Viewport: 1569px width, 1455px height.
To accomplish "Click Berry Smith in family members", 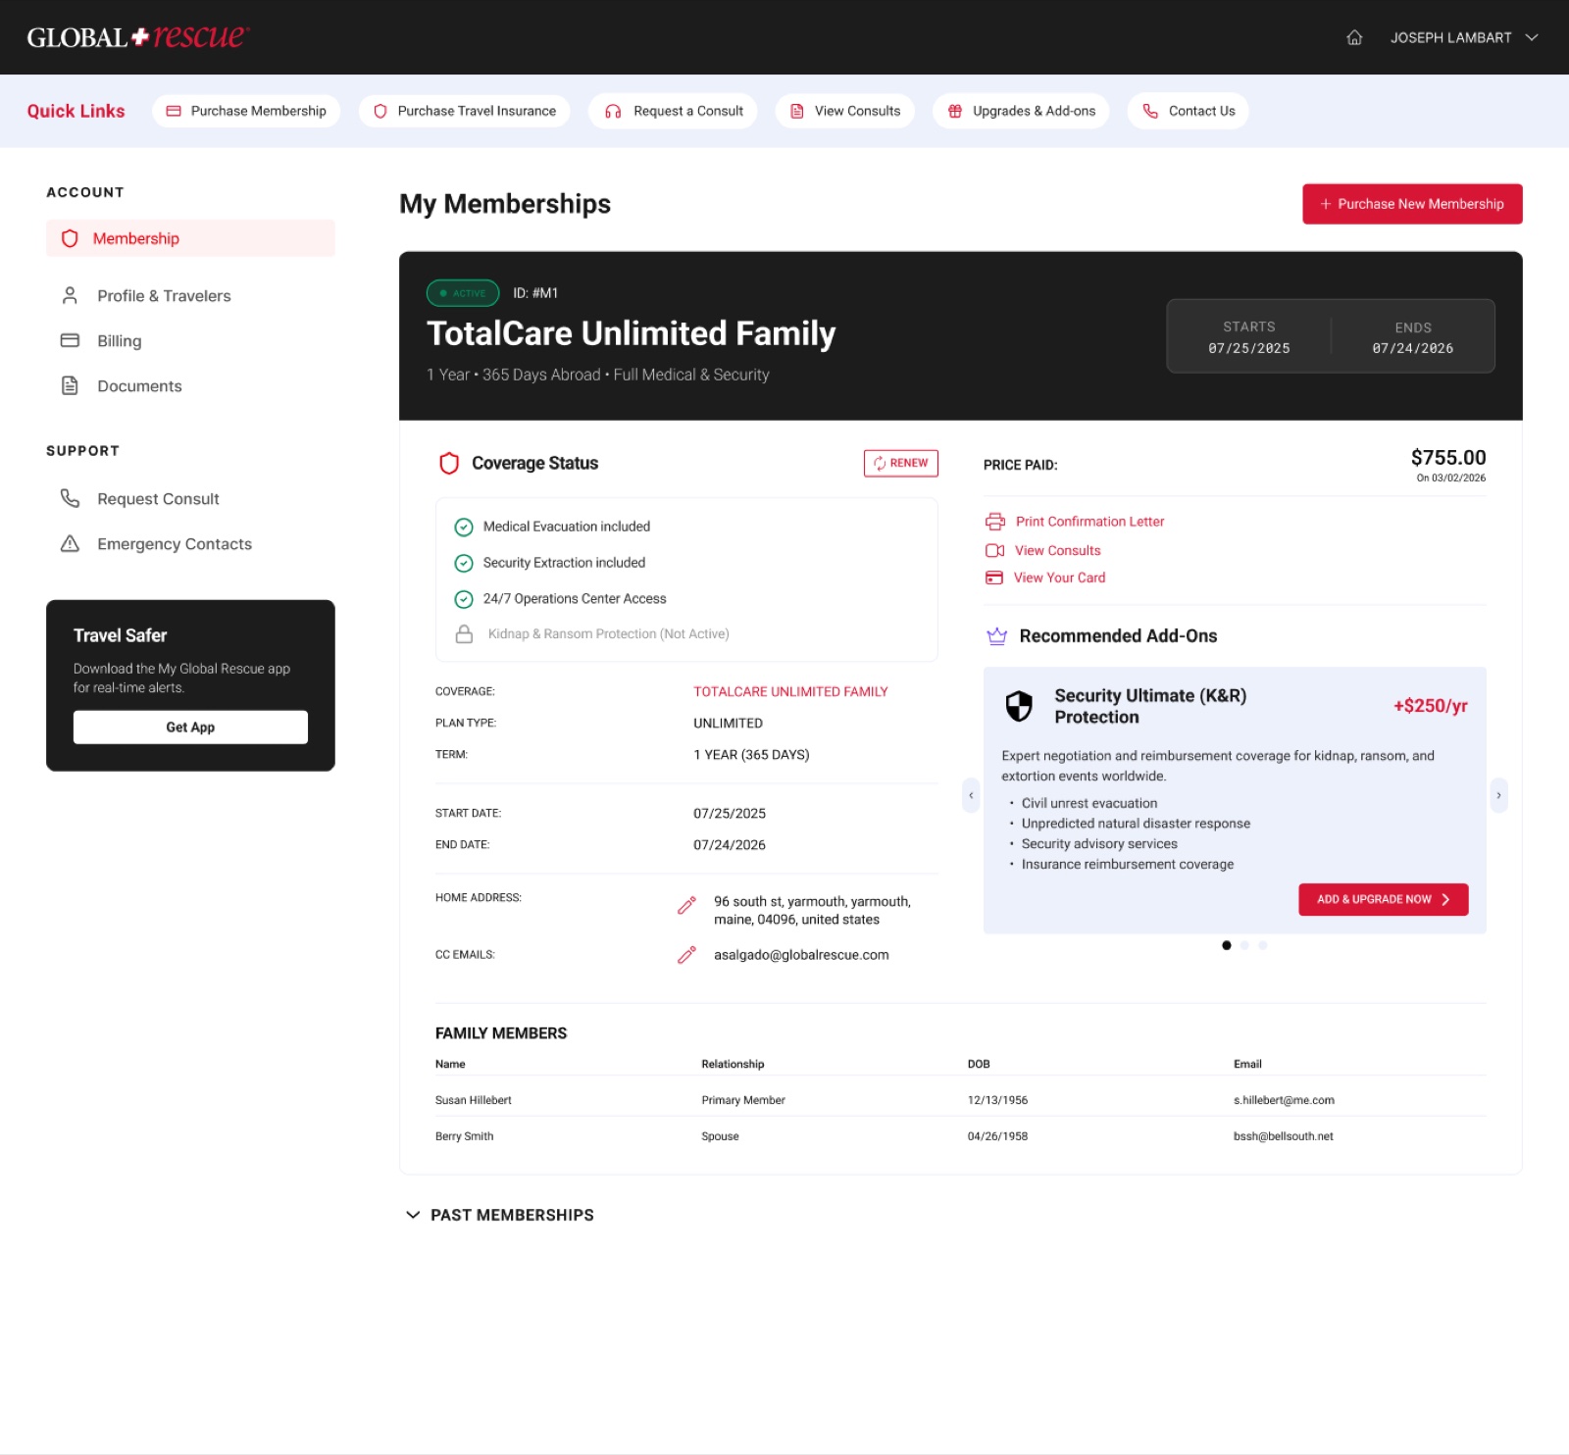I will 465,1137.
